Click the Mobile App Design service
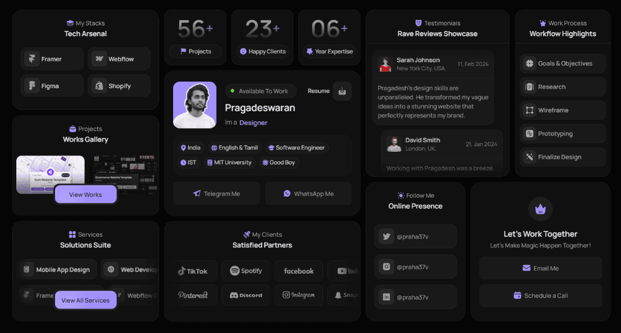The image size is (621, 333). (57, 270)
